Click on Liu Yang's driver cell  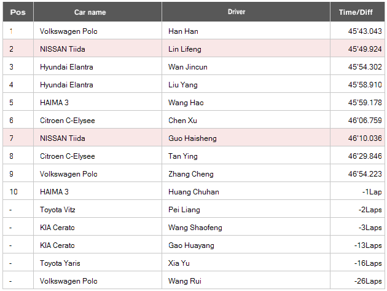[x=246, y=85]
